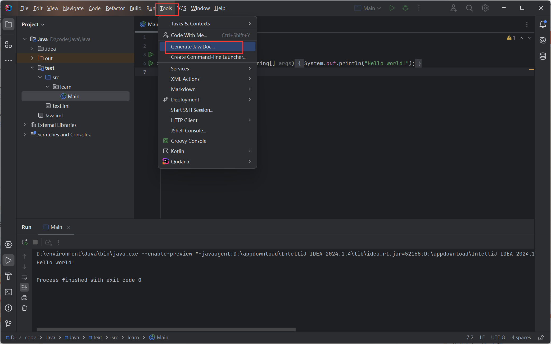Viewport: 551px width, 344px height.
Task: Open Notifications bell icon
Action: [543, 24]
